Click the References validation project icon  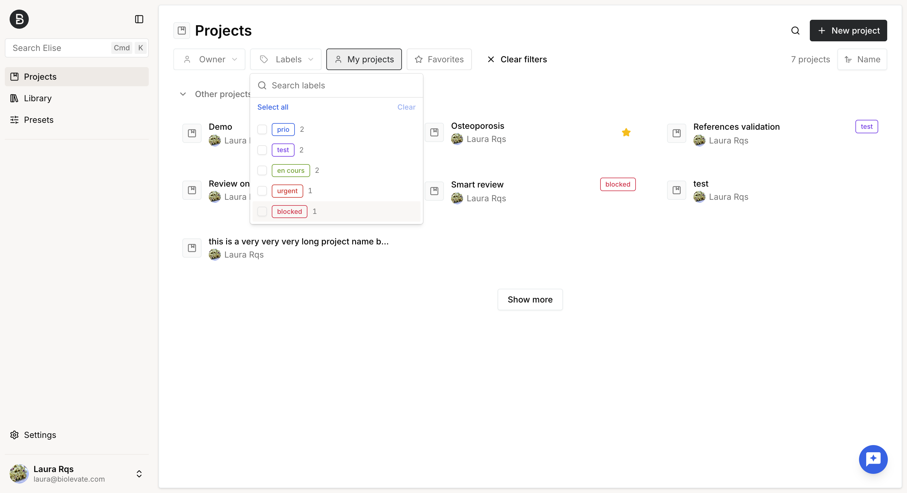coord(676,133)
